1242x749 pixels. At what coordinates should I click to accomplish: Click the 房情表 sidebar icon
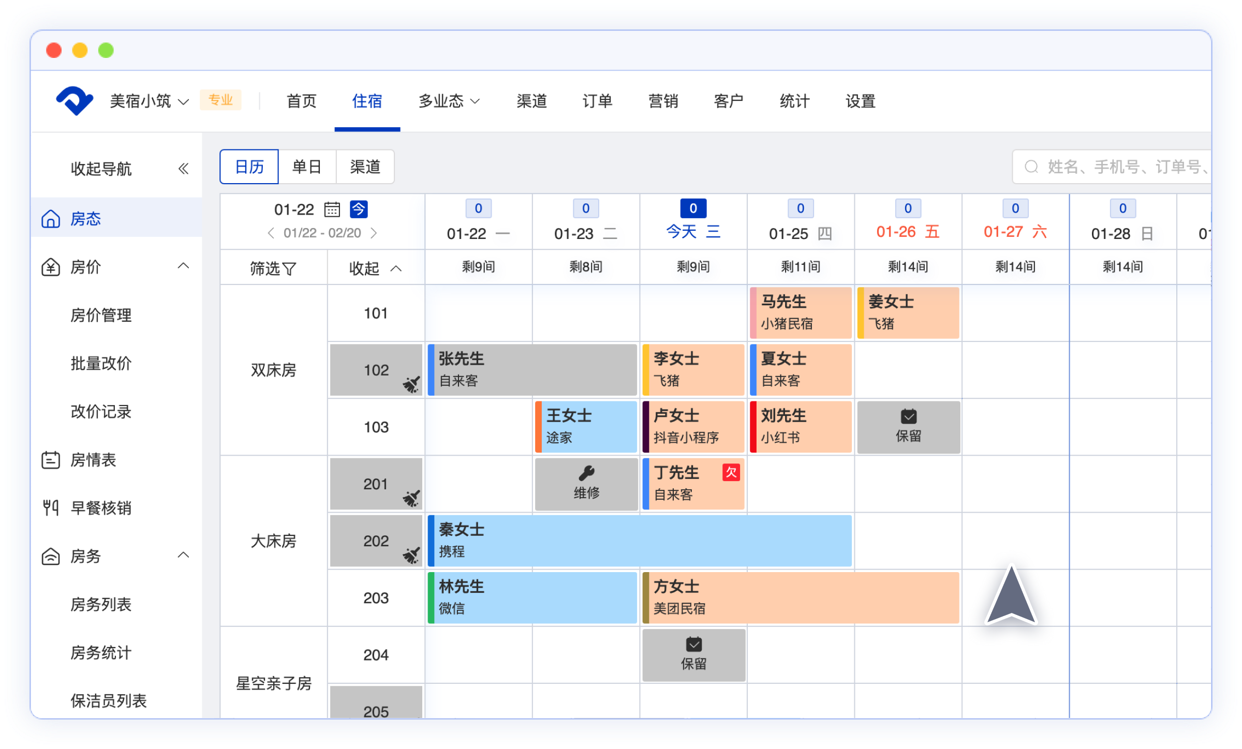click(x=51, y=460)
